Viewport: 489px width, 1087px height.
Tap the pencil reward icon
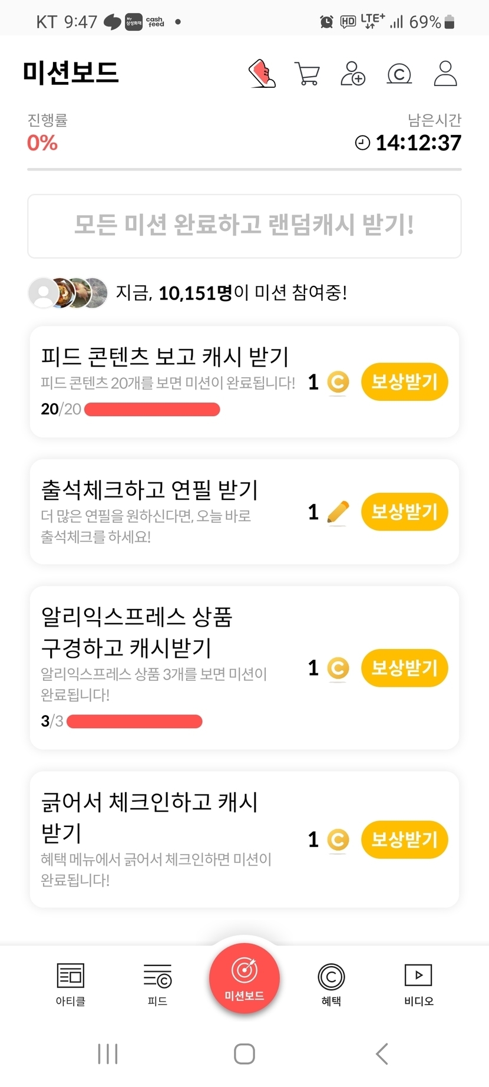coord(338,512)
